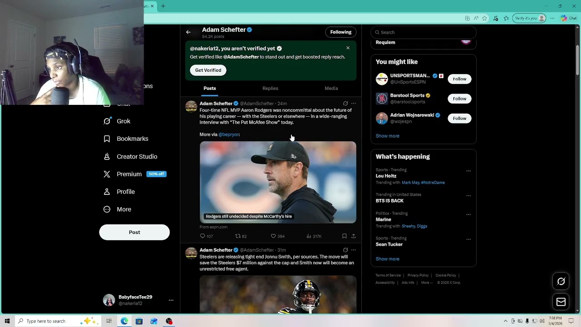Switch to the Replies tab
This screenshot has height=327, width=581.
pyautogui.click(x=270, y=89)
